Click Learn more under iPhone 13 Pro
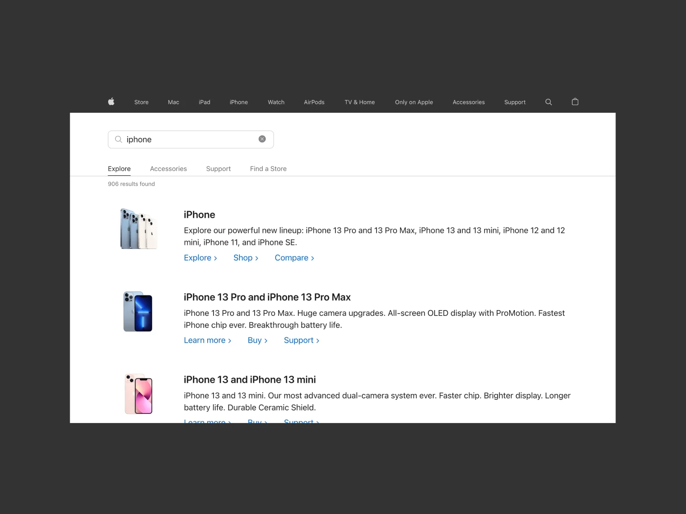The width and height of the screenshot is (686, 514). (x=208, y=340)
